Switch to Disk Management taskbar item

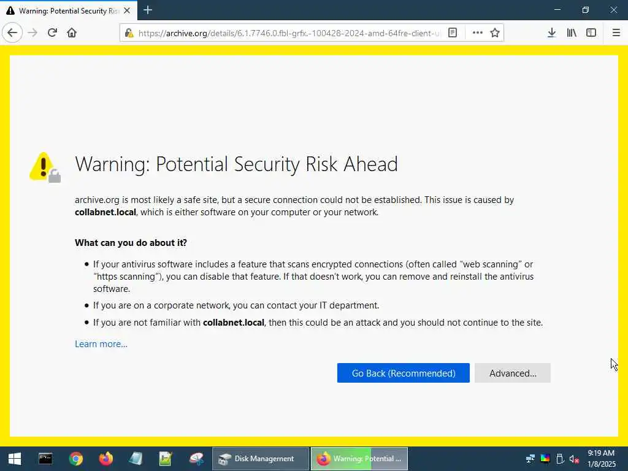point(260,459)
